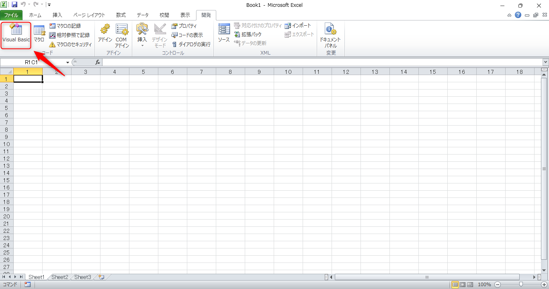Open the Visual Basic editor
This screenshot has width=549, height=289.
(x=16, y=34)
